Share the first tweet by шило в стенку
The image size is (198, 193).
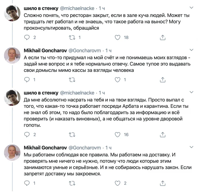coord(163,37)
